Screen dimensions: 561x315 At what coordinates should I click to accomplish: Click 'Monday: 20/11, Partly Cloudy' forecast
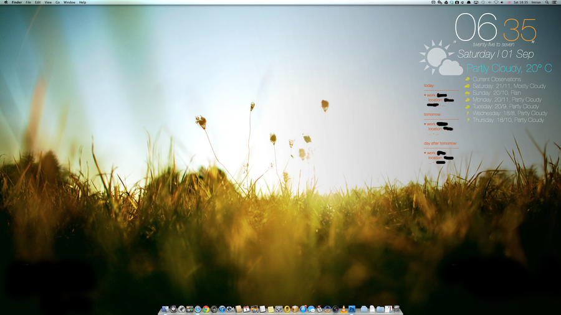pos(507,100)
